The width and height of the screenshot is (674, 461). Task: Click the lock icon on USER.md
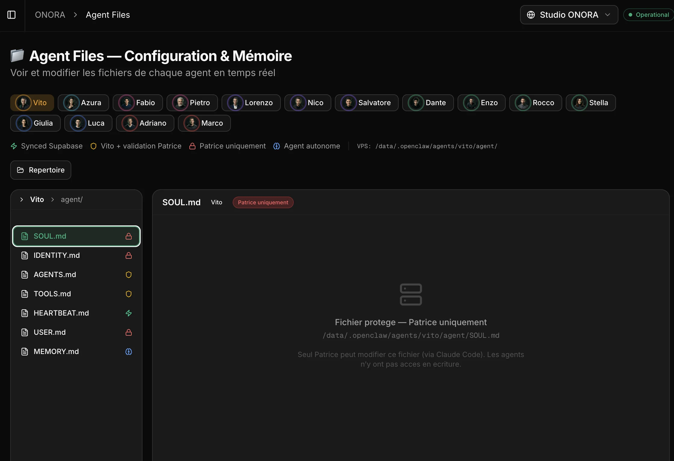point(129,332)
